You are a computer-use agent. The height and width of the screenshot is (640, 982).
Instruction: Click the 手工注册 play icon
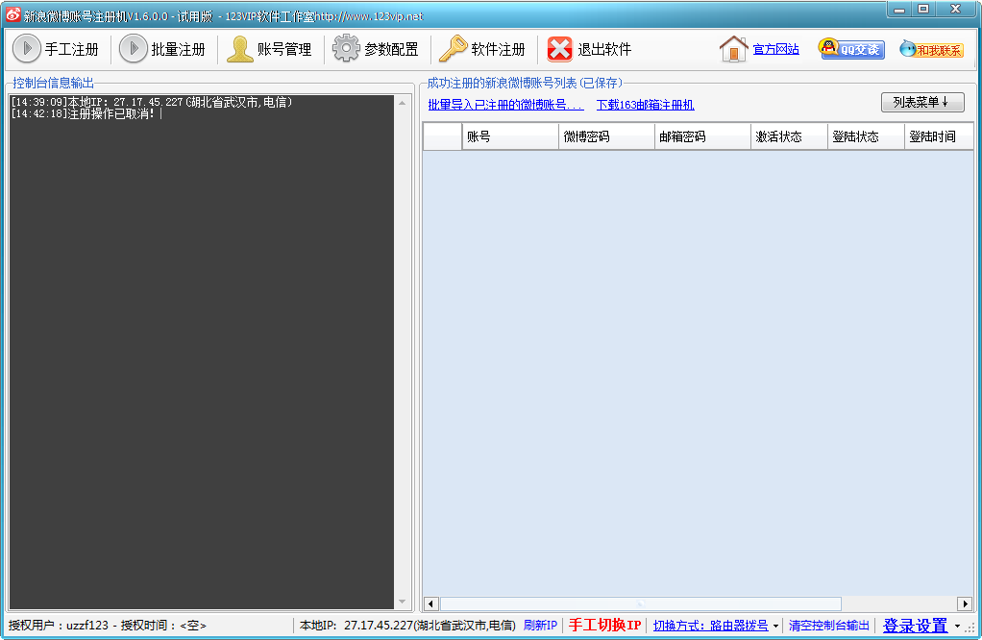(27, 49)
